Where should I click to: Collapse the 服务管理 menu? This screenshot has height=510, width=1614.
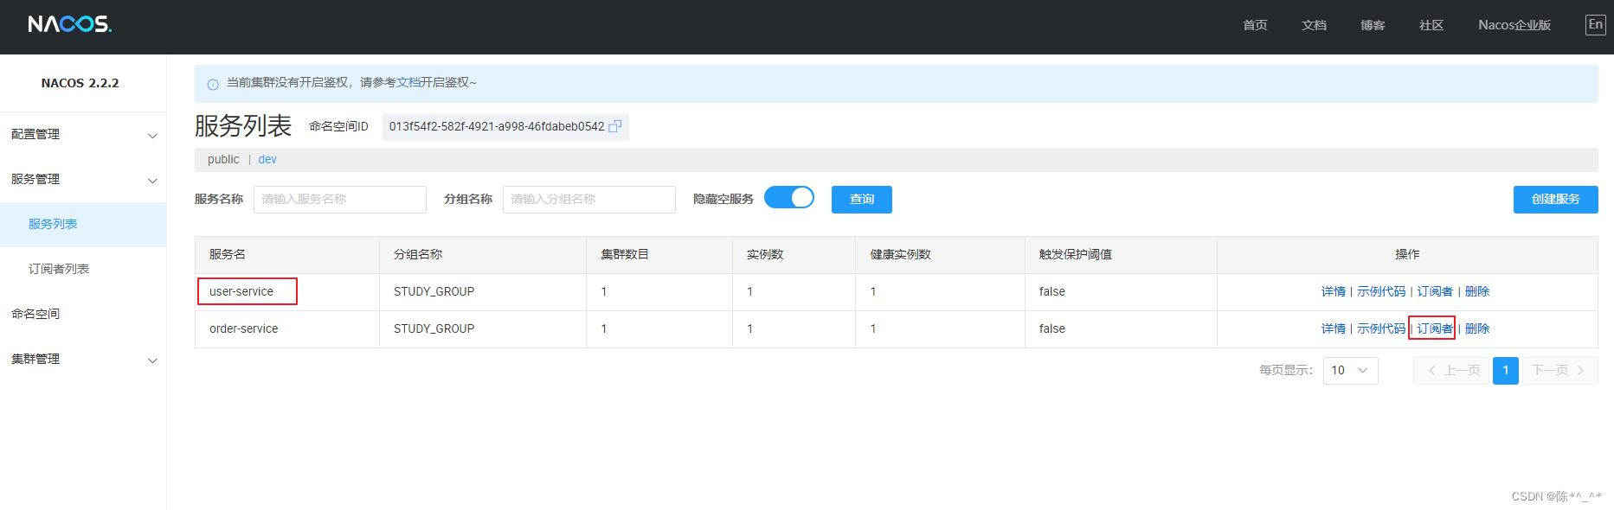tap(83, 180)
